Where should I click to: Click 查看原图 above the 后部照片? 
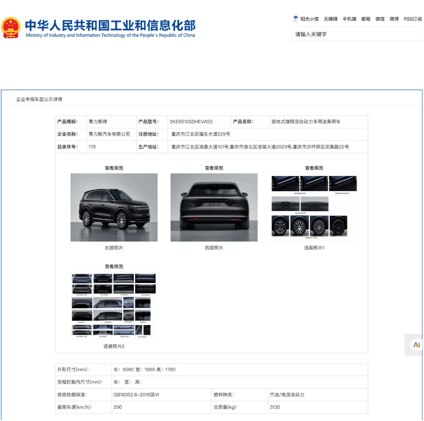(214, 168)
